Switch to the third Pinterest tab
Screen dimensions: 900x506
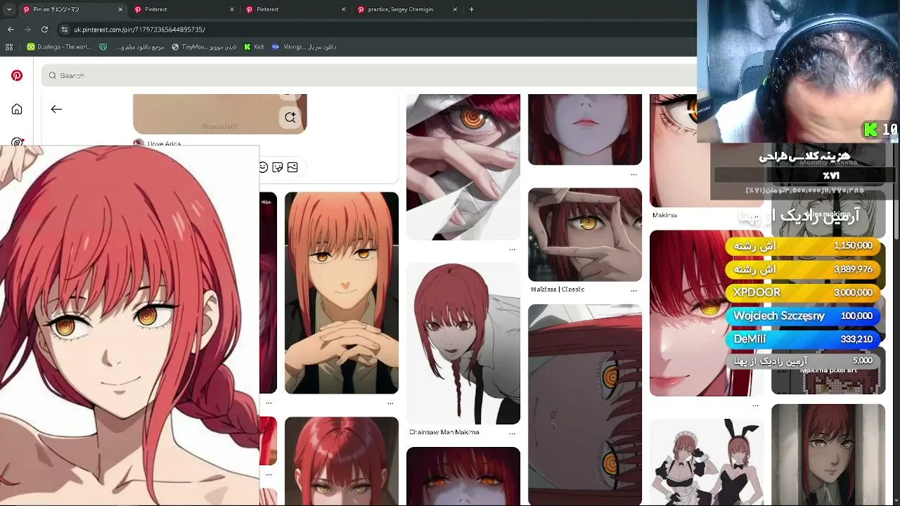[x=296, y=9]
